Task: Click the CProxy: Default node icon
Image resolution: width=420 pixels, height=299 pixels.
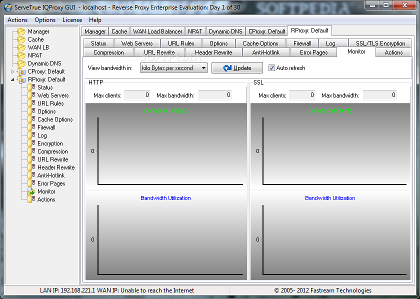Action: pos(21,71)
